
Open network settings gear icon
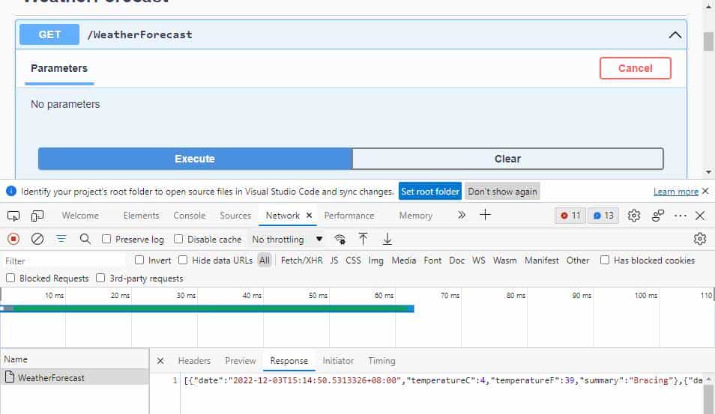699,239
